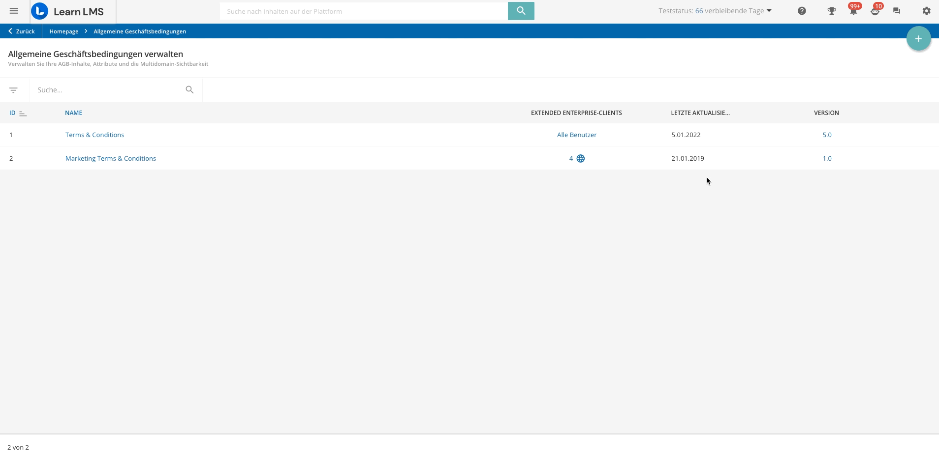Screen dimensions: 939x458
Task: Open version 5.0 link
Action: coord(827,135)
